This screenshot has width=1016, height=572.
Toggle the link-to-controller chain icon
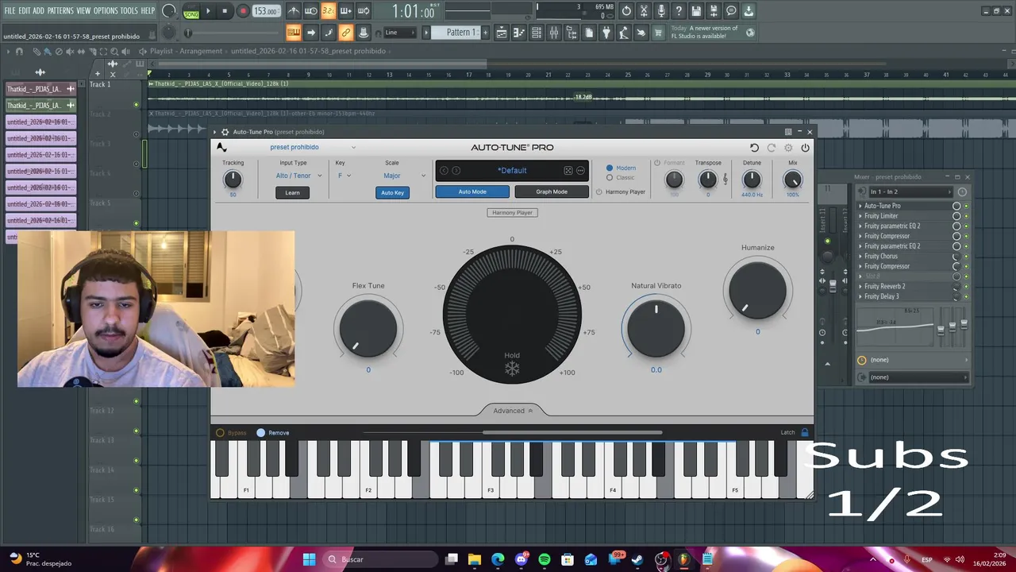pos(346,33)
